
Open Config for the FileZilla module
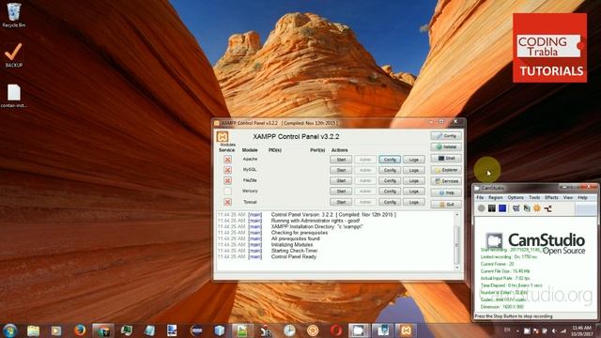[x=390, y=180]
